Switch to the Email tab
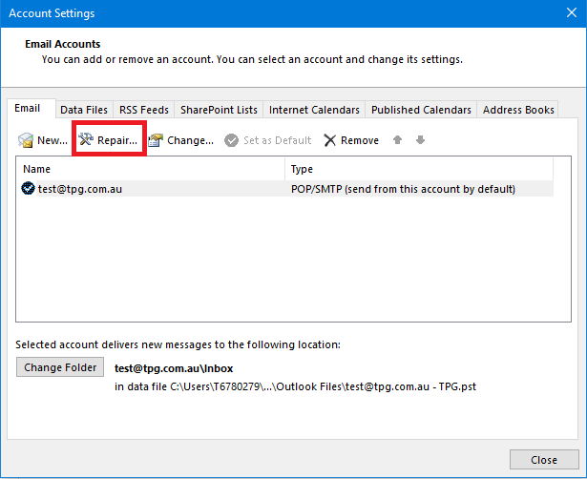587x479 pixels. (x=31, y=109)
